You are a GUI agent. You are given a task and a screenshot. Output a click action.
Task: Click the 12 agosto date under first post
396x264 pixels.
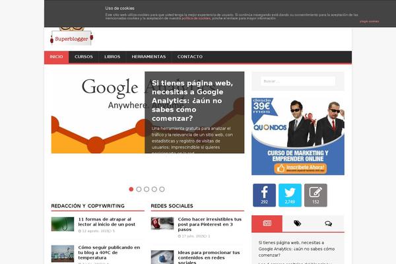click(x=94, y=231)
